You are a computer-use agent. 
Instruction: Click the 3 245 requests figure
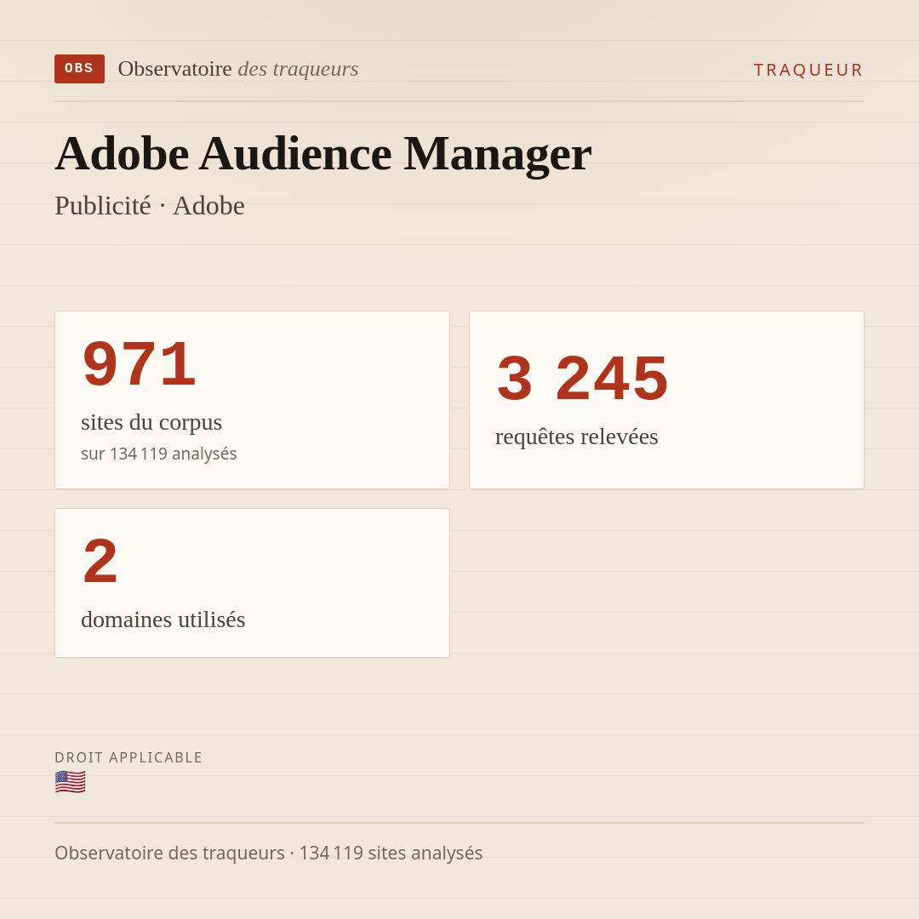pyautogui.click(x=582, y=379)
